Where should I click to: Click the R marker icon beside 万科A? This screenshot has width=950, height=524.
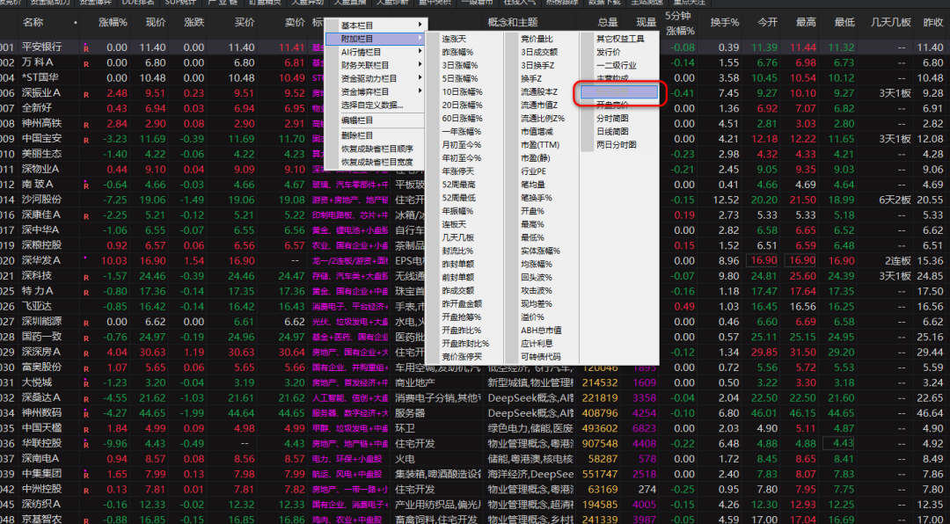(x=86, y=63)
